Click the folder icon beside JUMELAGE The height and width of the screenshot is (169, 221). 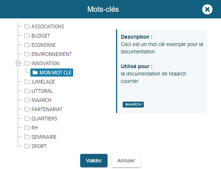point(27,82)
